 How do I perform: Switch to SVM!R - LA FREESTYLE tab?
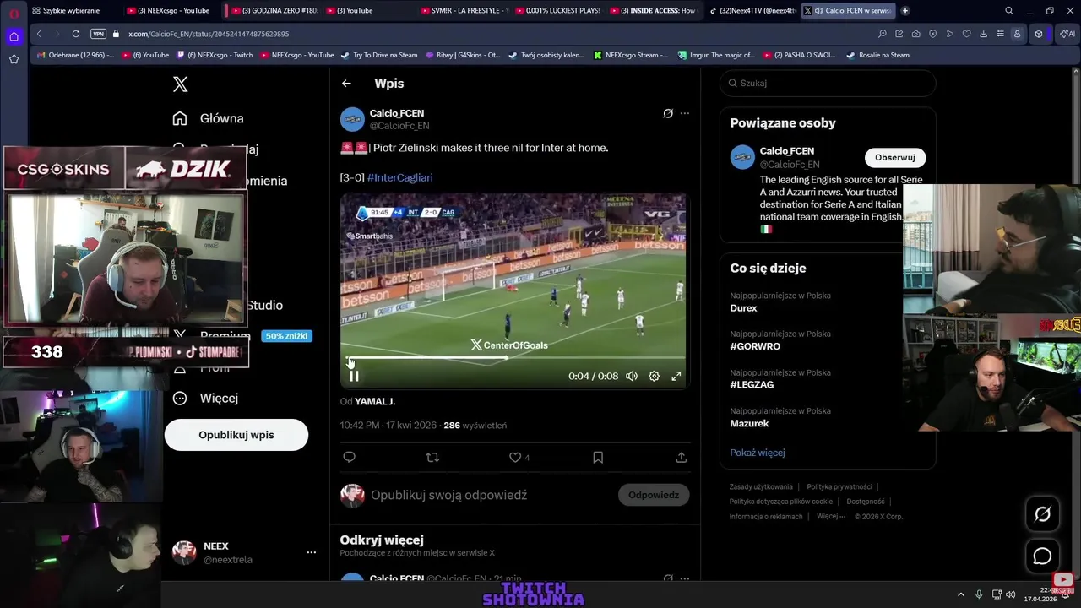[x=463, y=11]
